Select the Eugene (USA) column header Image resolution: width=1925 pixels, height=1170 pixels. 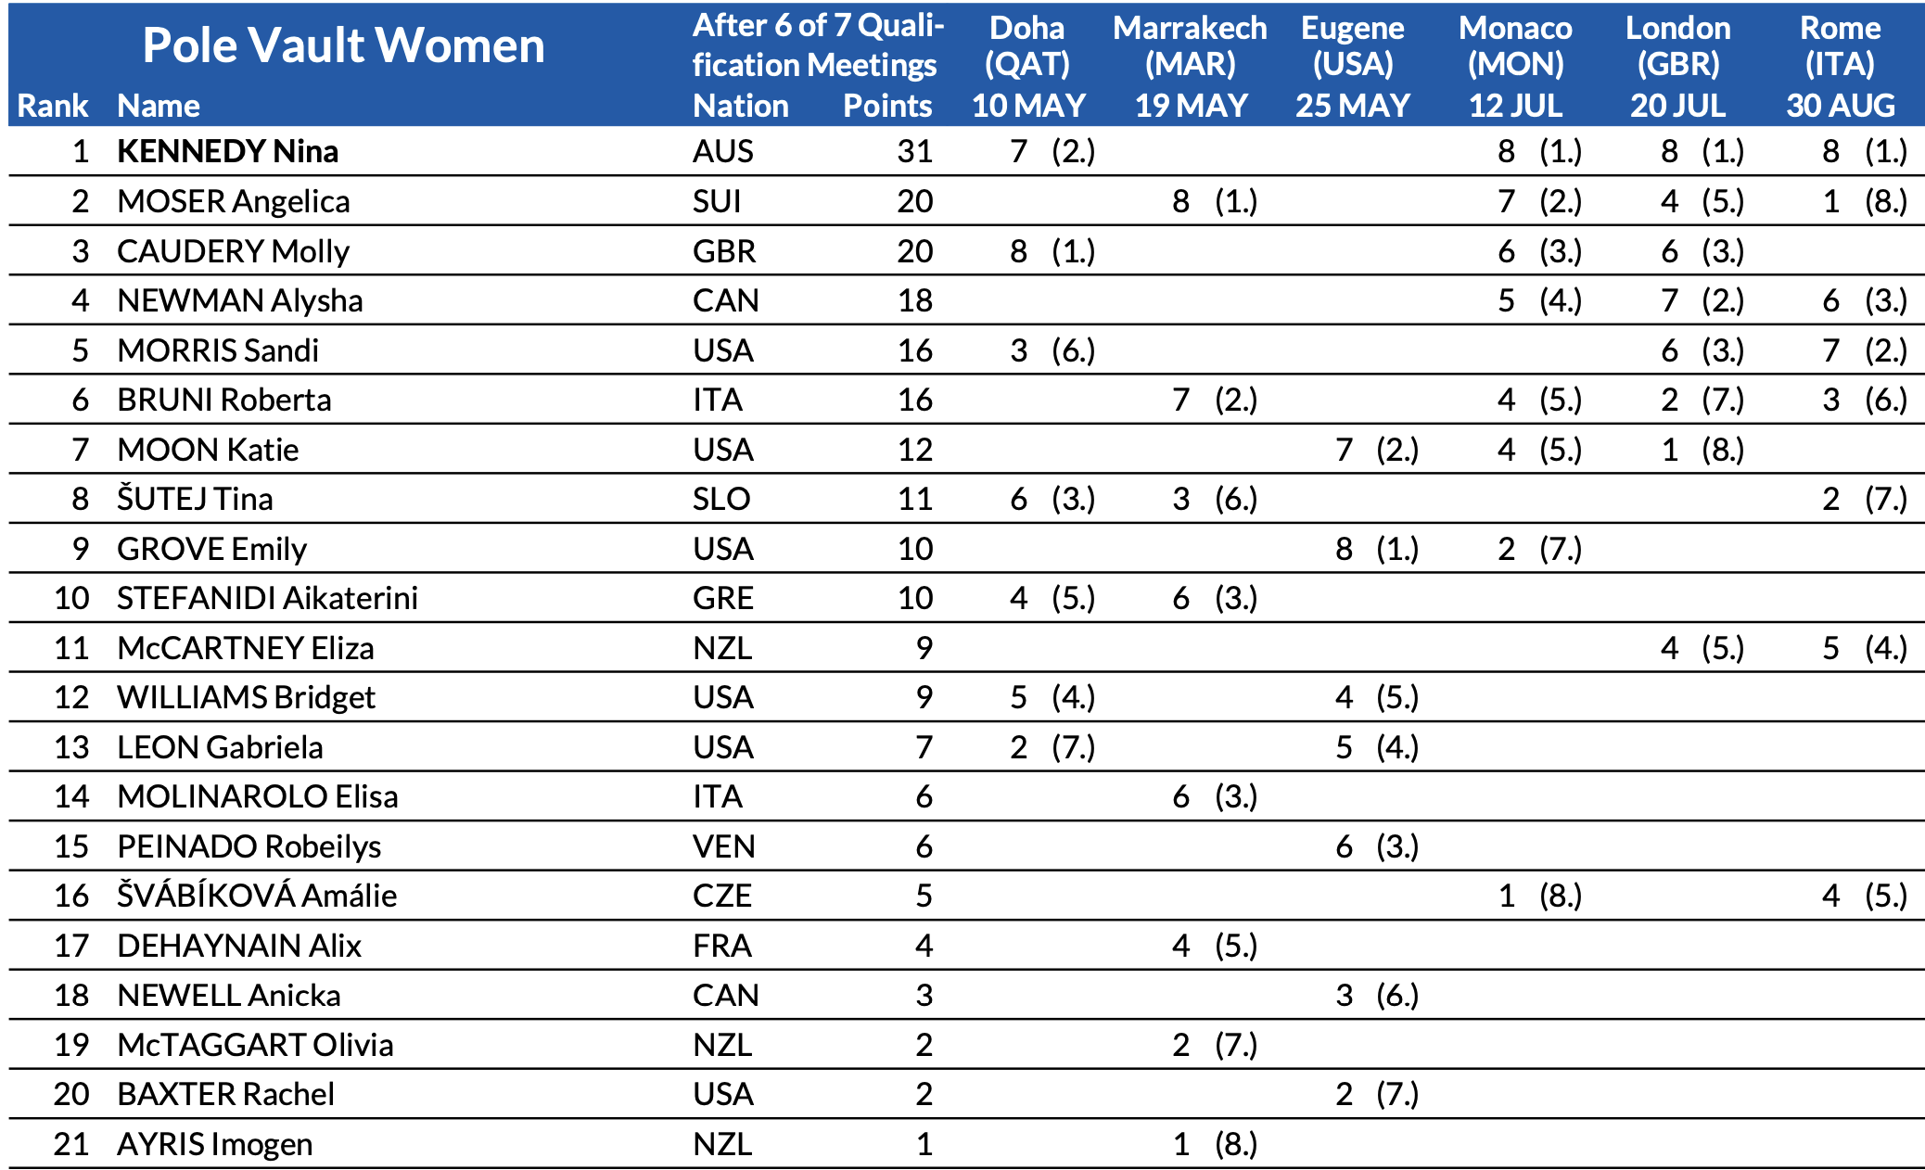1352,65
